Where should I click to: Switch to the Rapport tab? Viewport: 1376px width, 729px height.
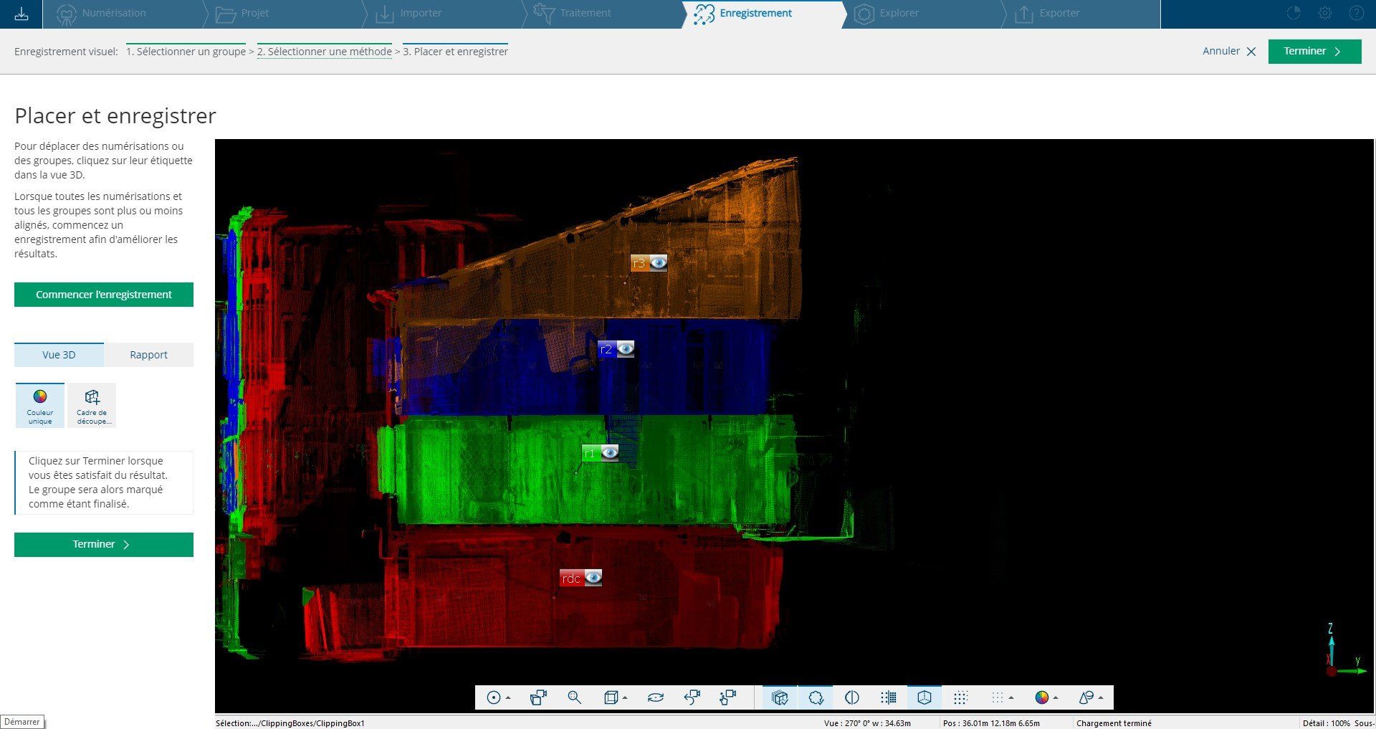pos(148,355)
